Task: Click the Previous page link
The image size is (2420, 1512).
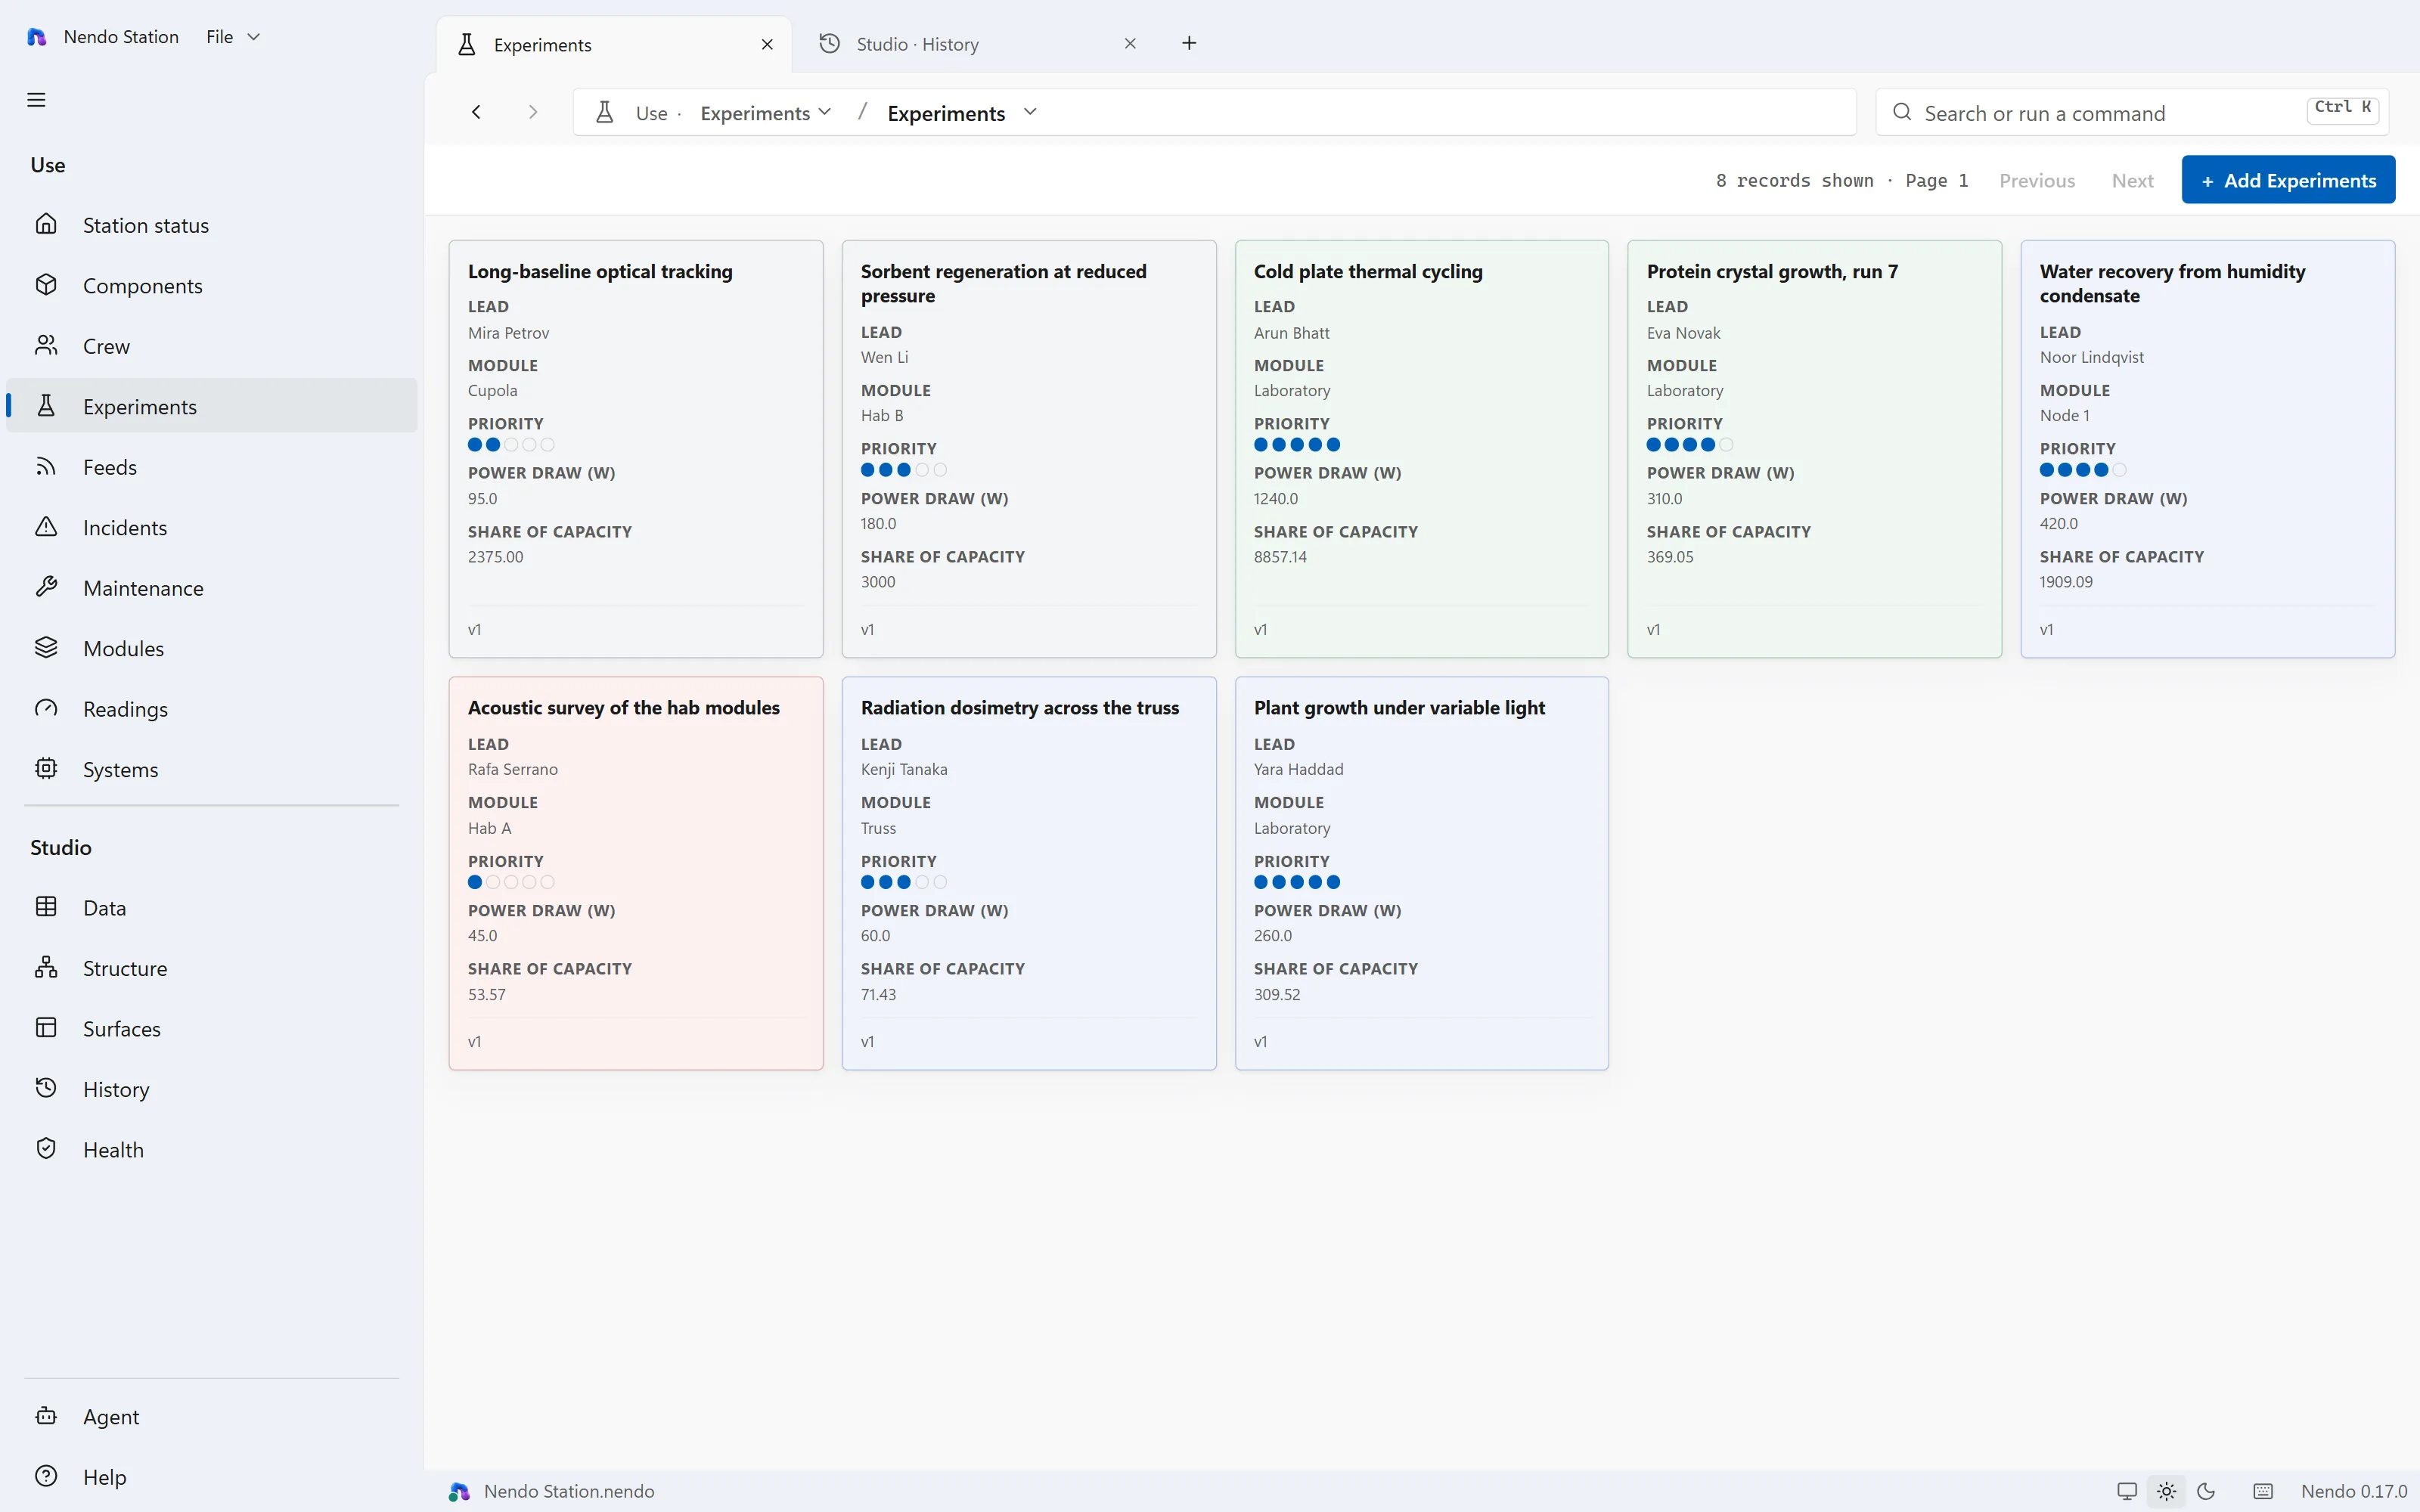Action: (x=2037, y=181)
